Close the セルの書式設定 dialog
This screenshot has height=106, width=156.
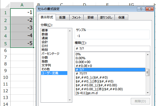150,9
